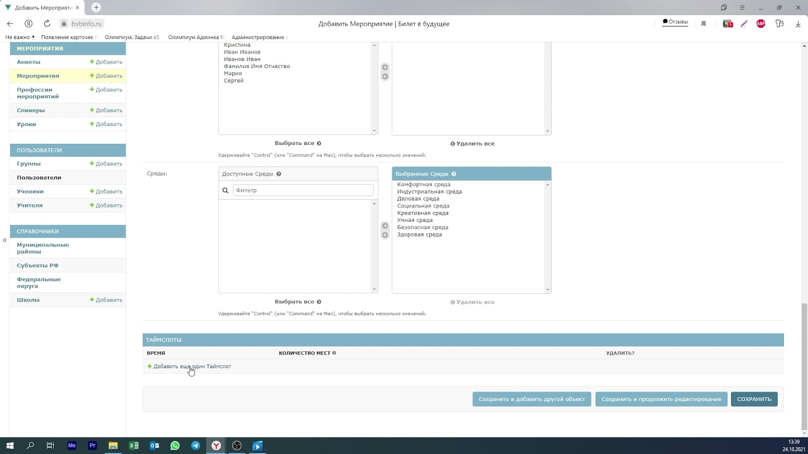Select Кристина in available list
The image size is (808, 454).
click(x=237, y=45)
